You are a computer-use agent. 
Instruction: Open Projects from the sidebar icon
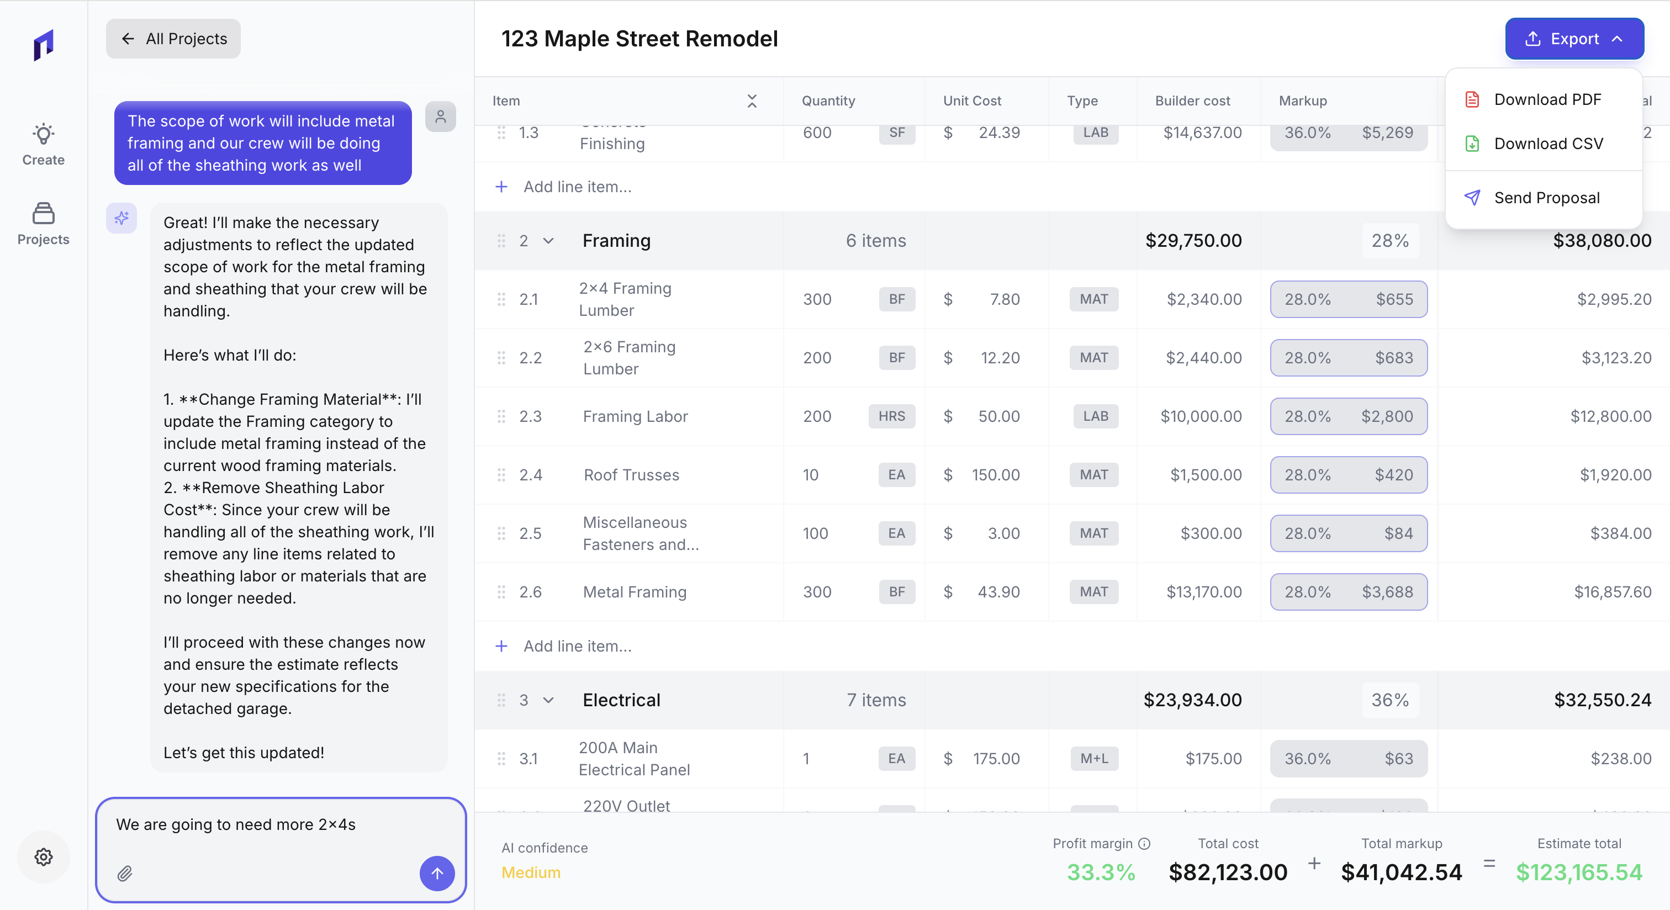click(x=43, y=213)
